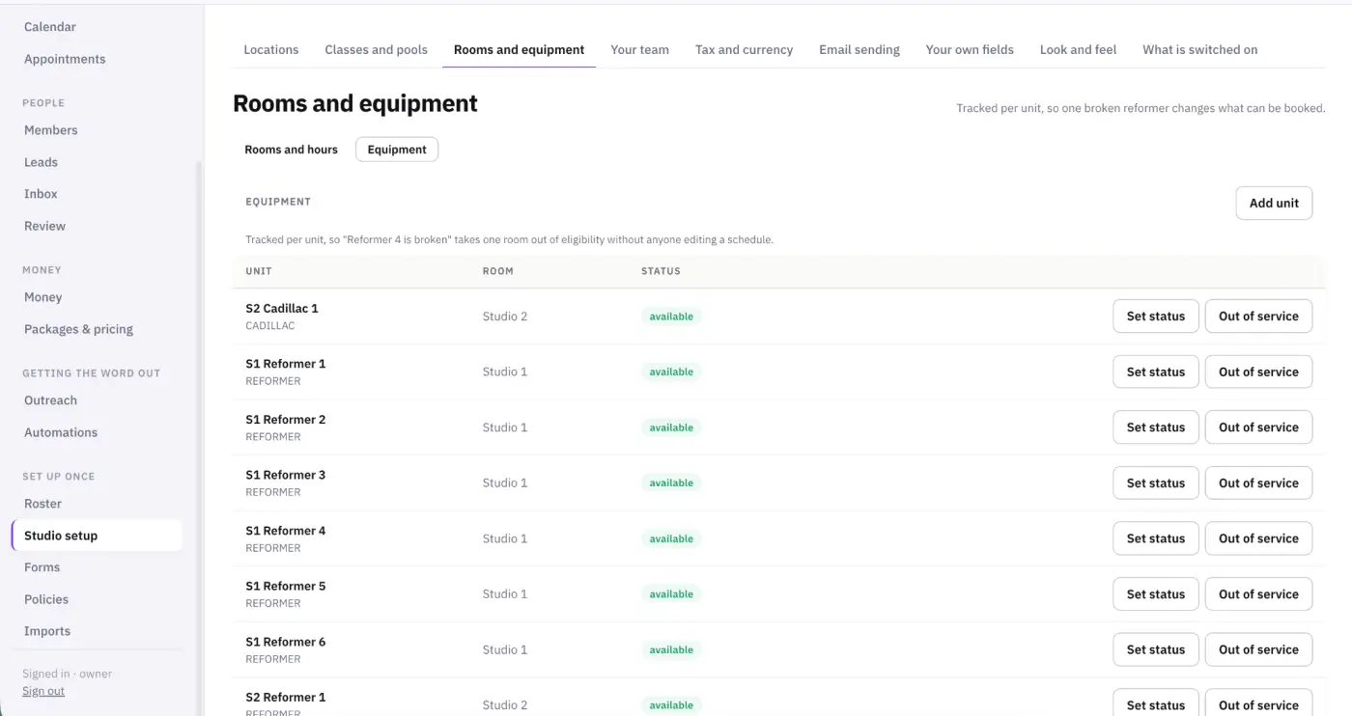Switch to the Email sending tab
Screen dimensions: 1352x716
pos(859,50)
